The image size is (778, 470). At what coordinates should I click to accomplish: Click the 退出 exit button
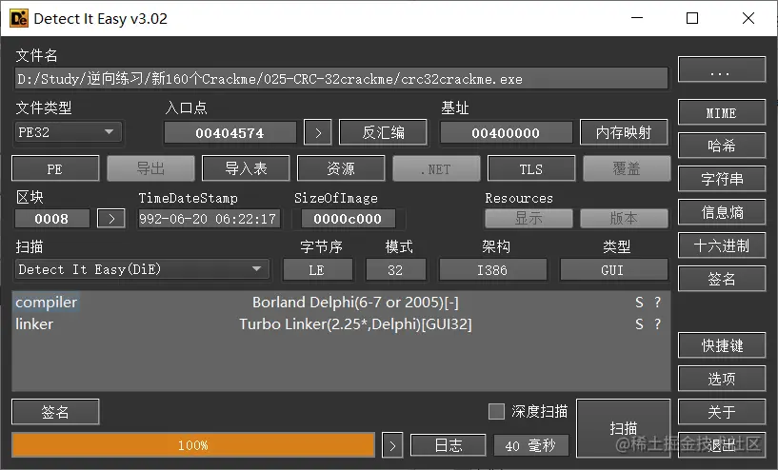722,445
